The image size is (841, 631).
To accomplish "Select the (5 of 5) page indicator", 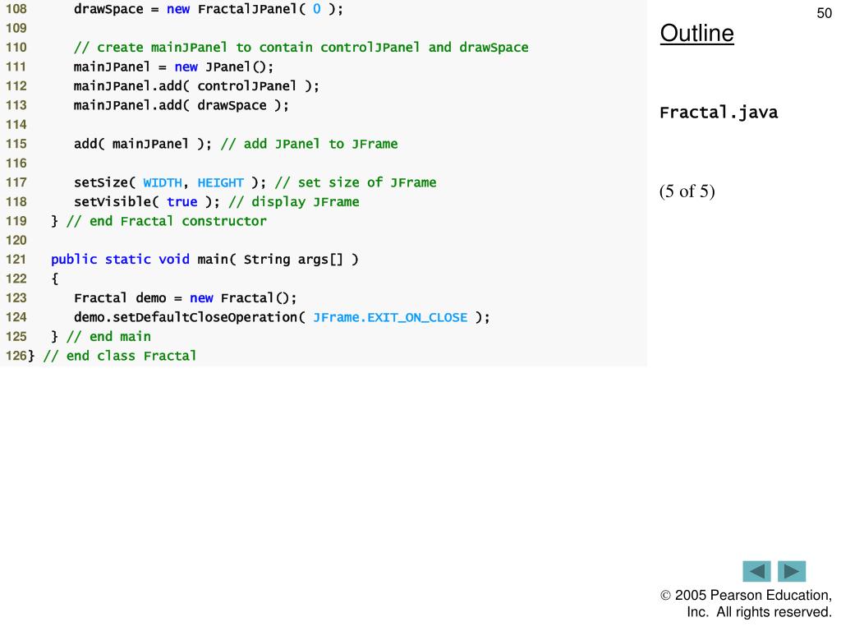I will coord(687,191).
